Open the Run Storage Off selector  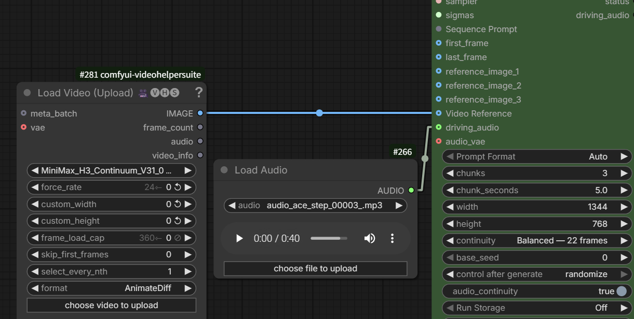click(x=537, y=308)
